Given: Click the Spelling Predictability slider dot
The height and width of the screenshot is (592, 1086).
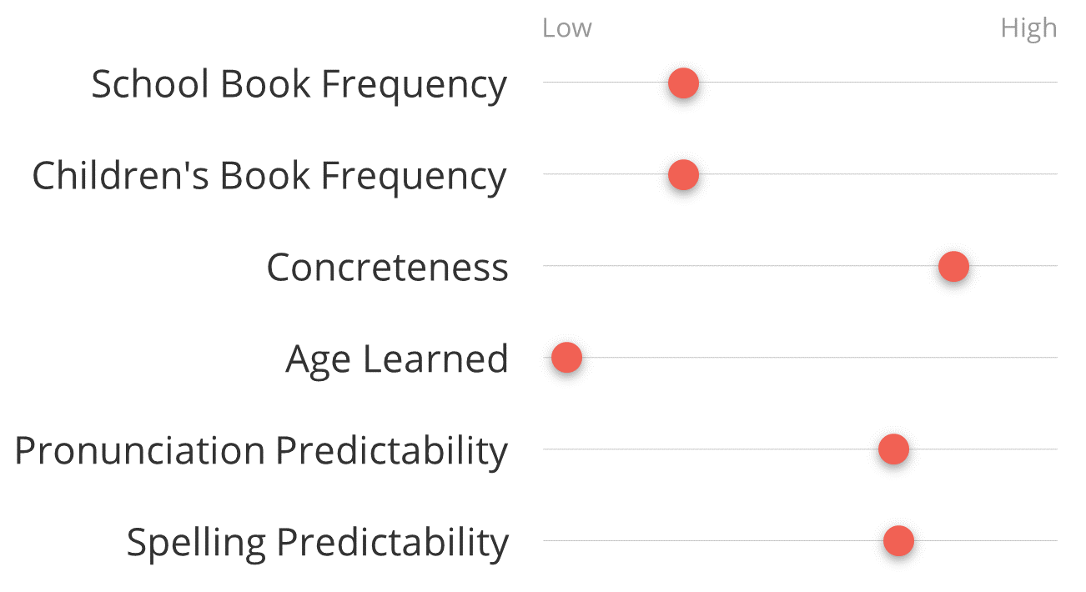Looking at the screenshot, I should pos(898,541).
